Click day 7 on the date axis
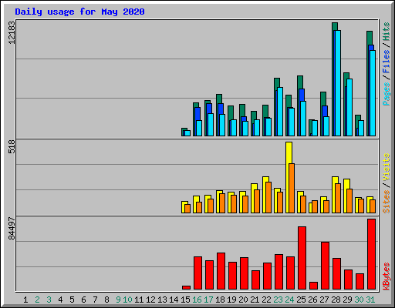395x308 pixels. click(x=95, y=300)
